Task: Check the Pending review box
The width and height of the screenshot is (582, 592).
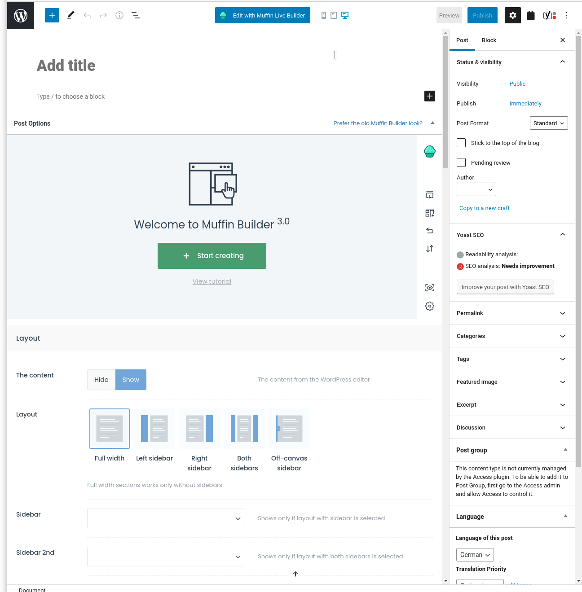Action: pos(461,162)
